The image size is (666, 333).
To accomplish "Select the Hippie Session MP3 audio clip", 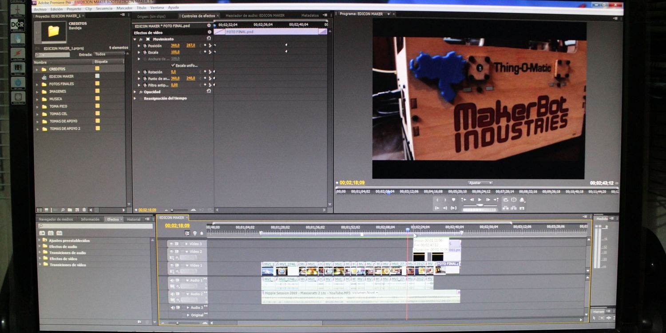I will 361,297.
